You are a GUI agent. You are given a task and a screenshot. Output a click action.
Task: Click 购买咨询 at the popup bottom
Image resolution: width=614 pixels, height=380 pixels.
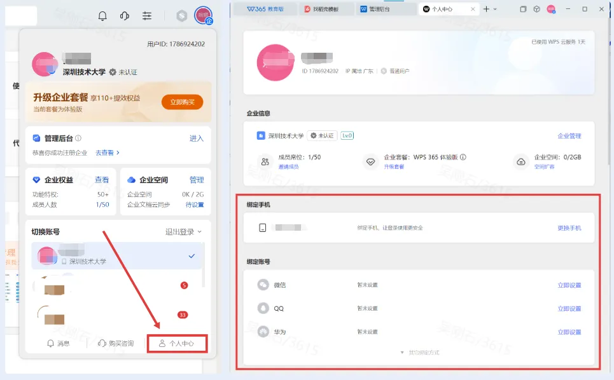(116, 343)
